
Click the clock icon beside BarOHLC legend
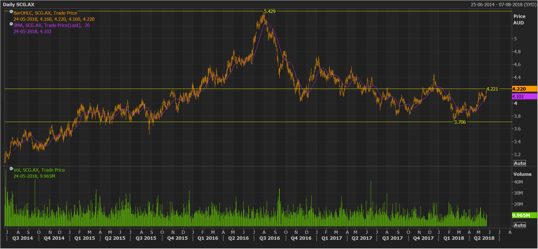[11, 12]
